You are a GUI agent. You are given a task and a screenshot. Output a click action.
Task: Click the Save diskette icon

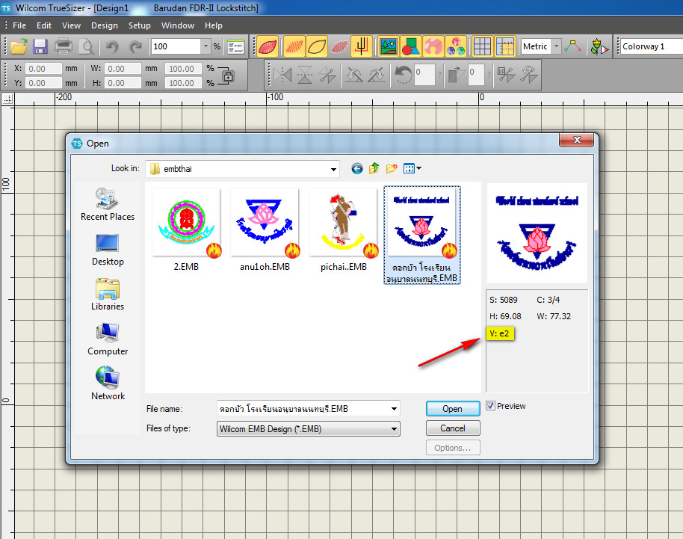tap(40, 46)
